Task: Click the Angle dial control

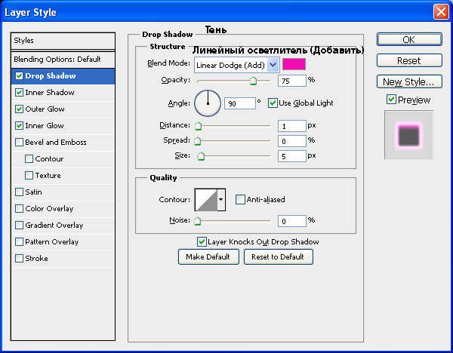Action: 208,103
